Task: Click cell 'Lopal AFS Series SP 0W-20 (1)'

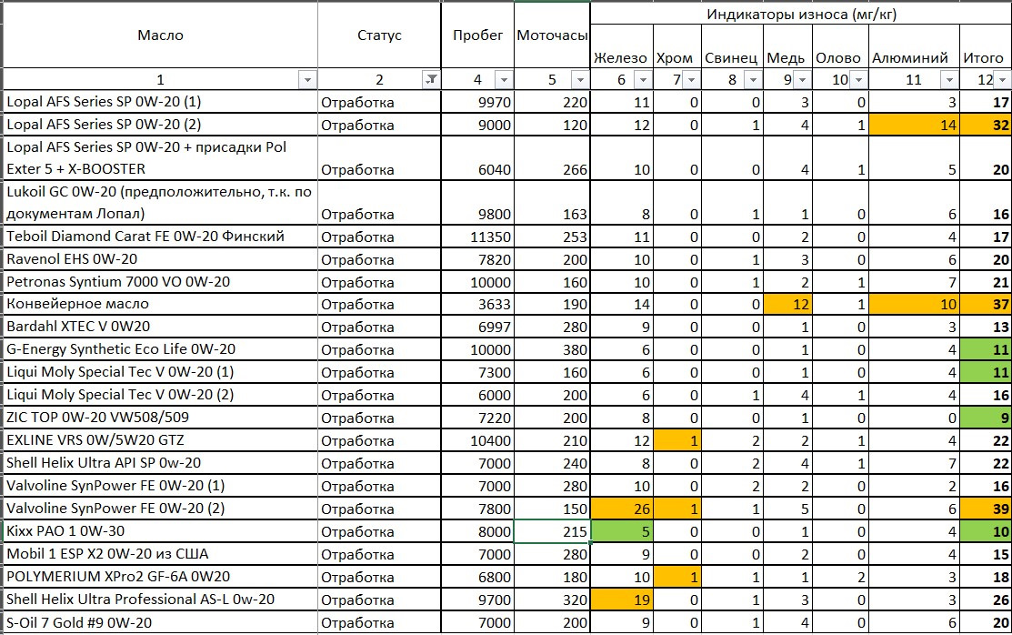Action: tap(160, 101)
